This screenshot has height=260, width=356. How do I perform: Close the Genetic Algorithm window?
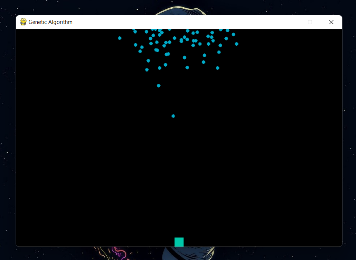coord(331,22)
